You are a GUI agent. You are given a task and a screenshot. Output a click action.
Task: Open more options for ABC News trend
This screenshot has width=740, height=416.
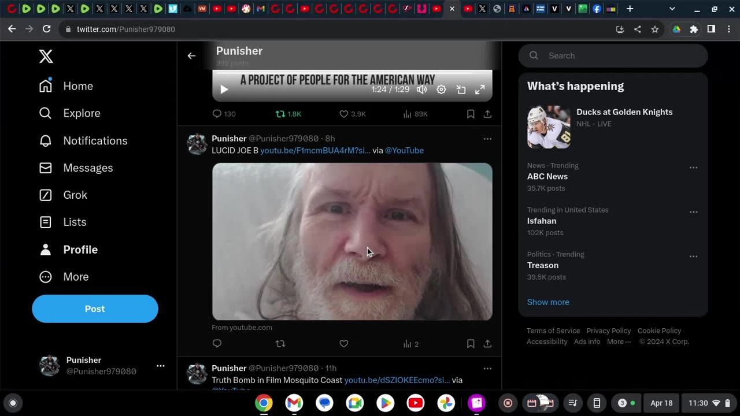pyautogui.click(x=693, y=168)
